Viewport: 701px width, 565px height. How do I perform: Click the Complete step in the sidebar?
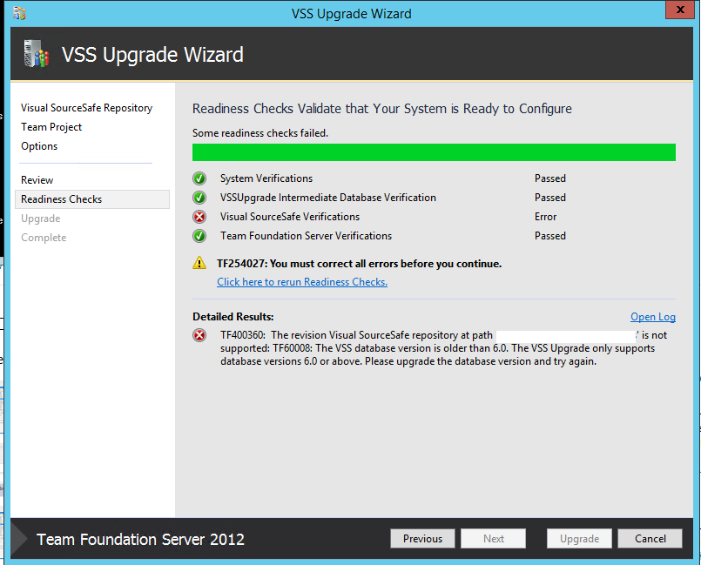[x=44, y=237]
